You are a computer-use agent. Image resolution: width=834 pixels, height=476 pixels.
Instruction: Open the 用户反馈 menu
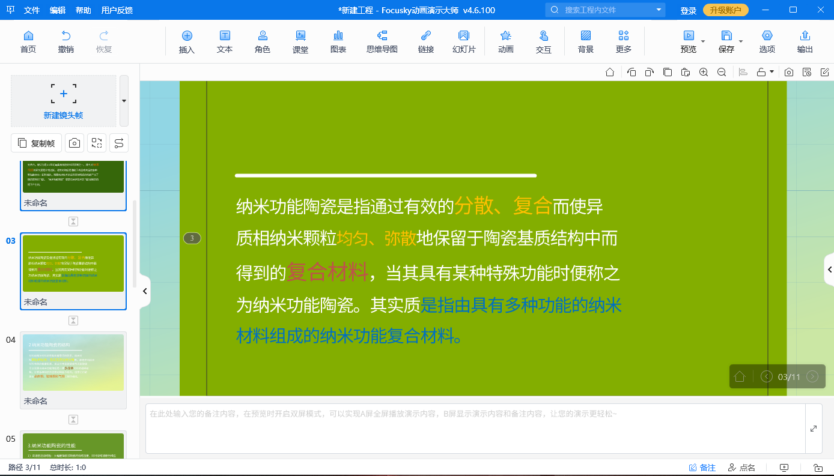tap(117, 10)
